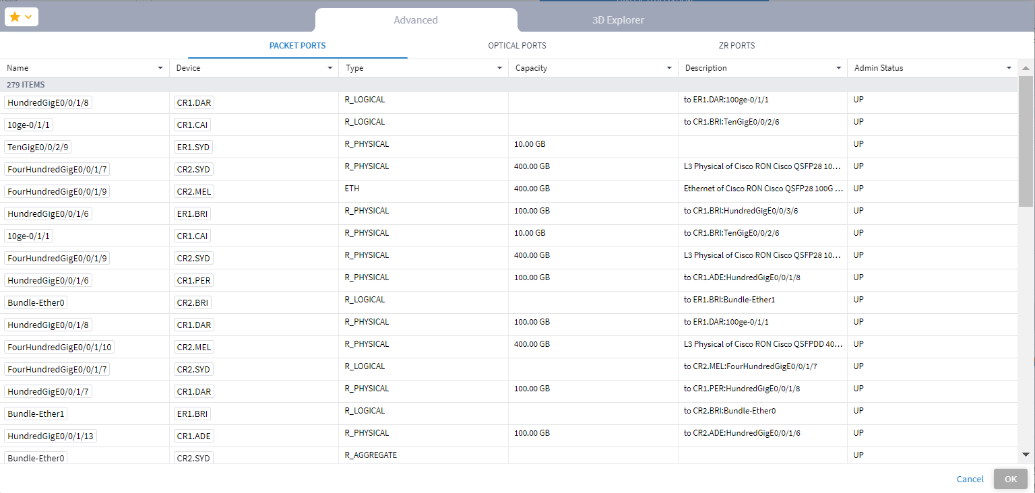Viewport: 1035px width, 493px height.
Task: Select the FourHundredGigE0/0/1/9 port on CR2.MEL
Action: coord(57,191)
